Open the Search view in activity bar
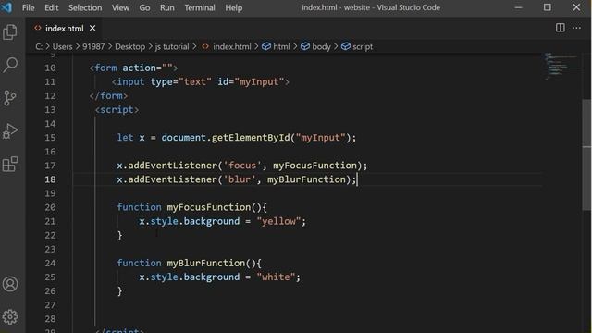592x333 pixels. pos(10,65)
